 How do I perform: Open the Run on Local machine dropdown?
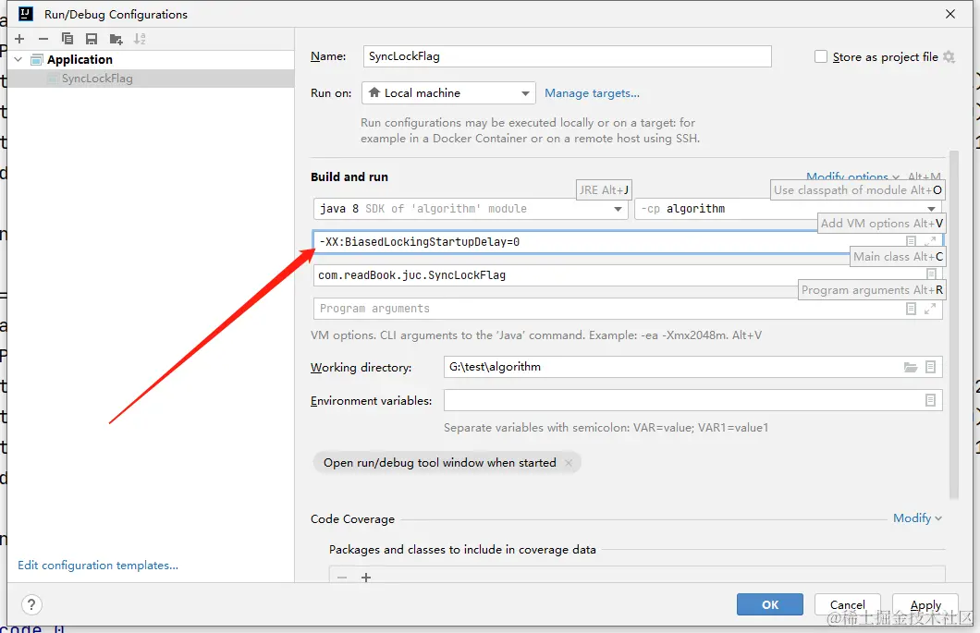pos(448,93)
